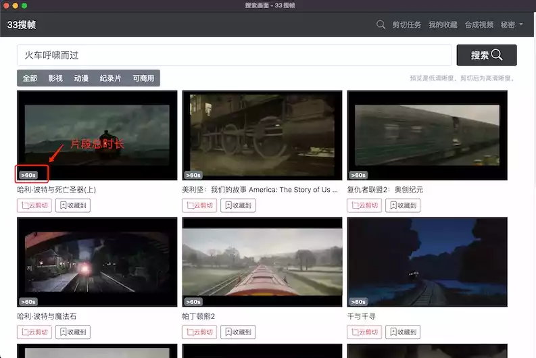Click the >60s badge on 哈利·波特与魔法石 thumbnail

(28, 302)
